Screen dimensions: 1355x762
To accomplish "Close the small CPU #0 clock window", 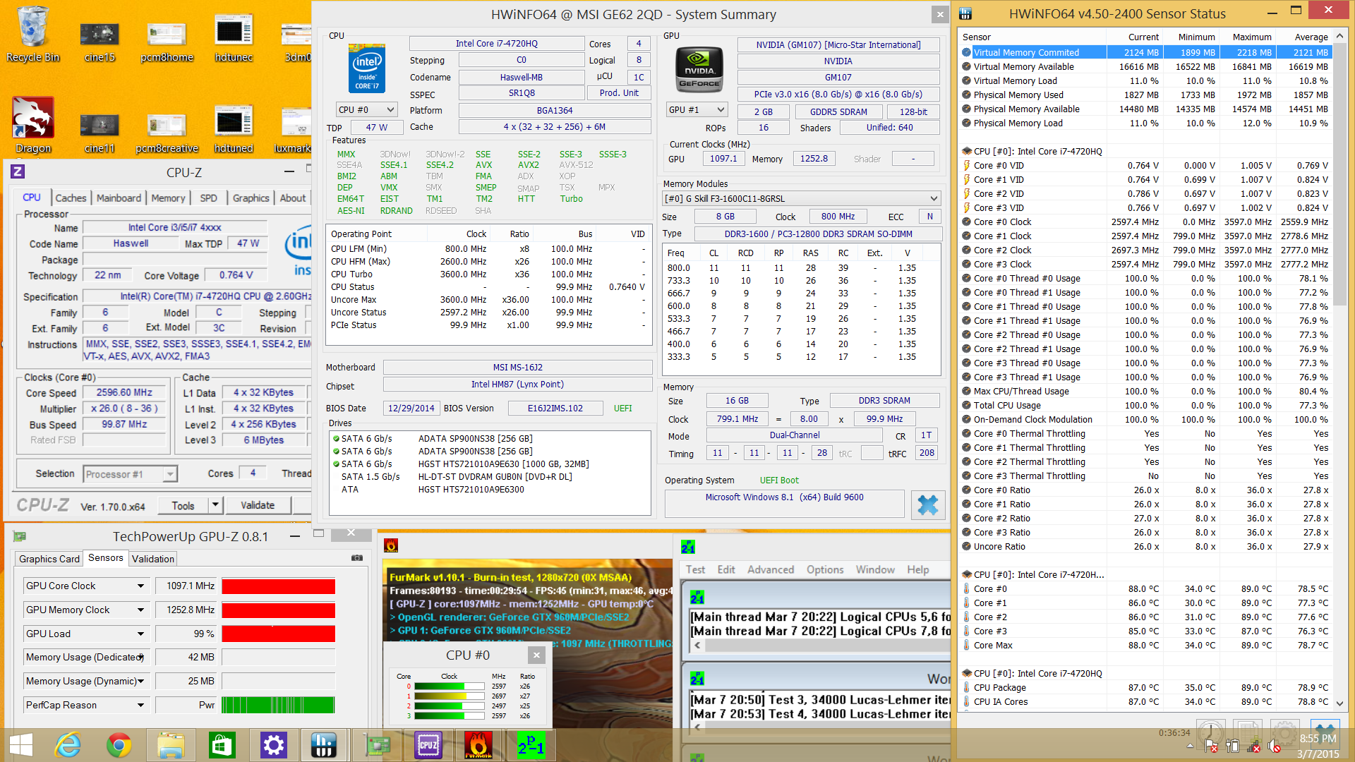I will tap(536, 655).
